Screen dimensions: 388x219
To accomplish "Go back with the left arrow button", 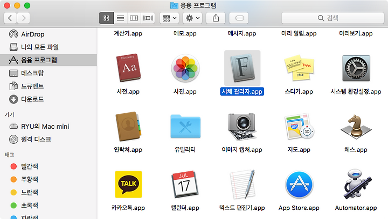I will point(10,18).
